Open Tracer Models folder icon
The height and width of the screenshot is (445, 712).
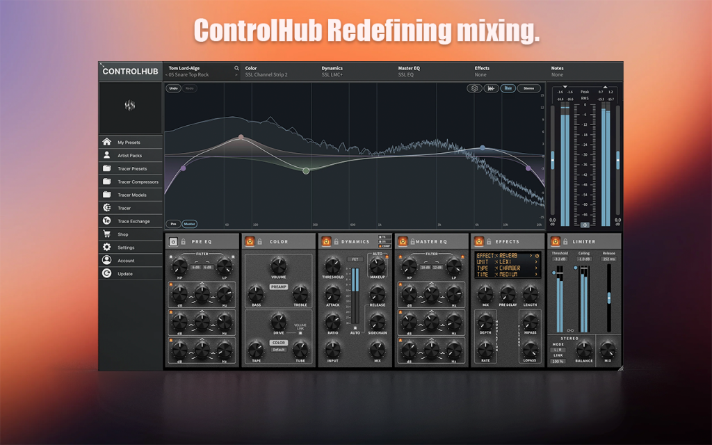pyautogui.click(x=106, y=195)
